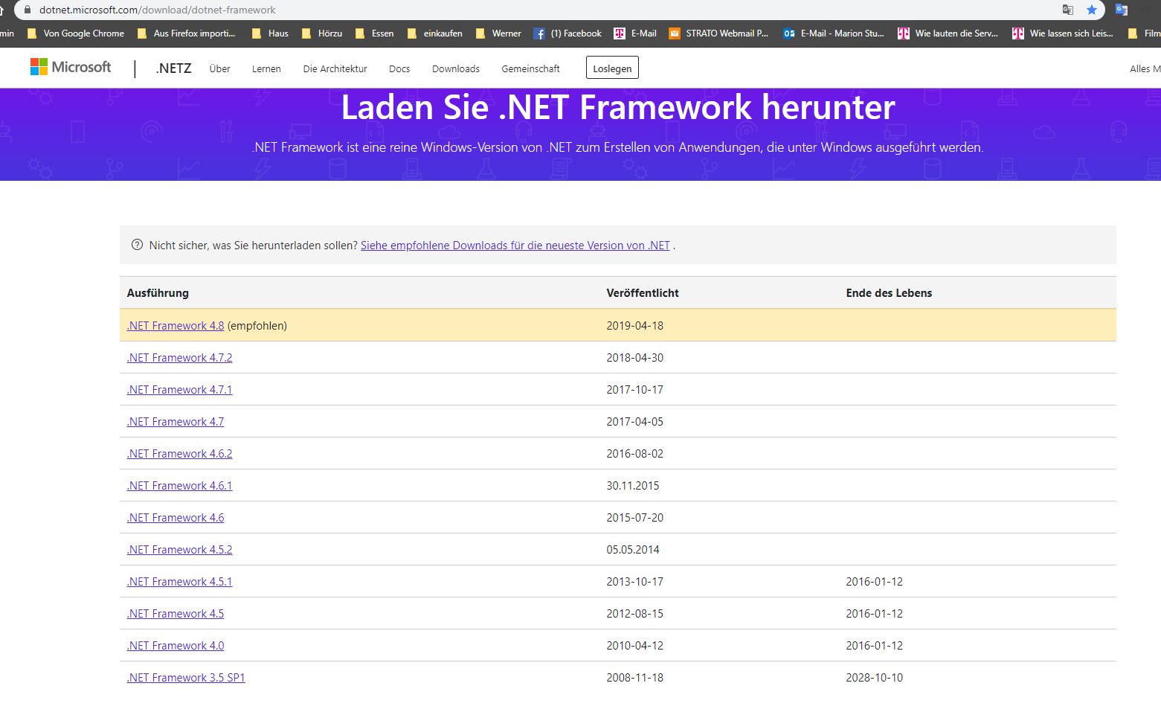Open the Hörzu bookmarks folder
Image resolution: width=1161 pixels, height=718 pixels.
point(322,33)
